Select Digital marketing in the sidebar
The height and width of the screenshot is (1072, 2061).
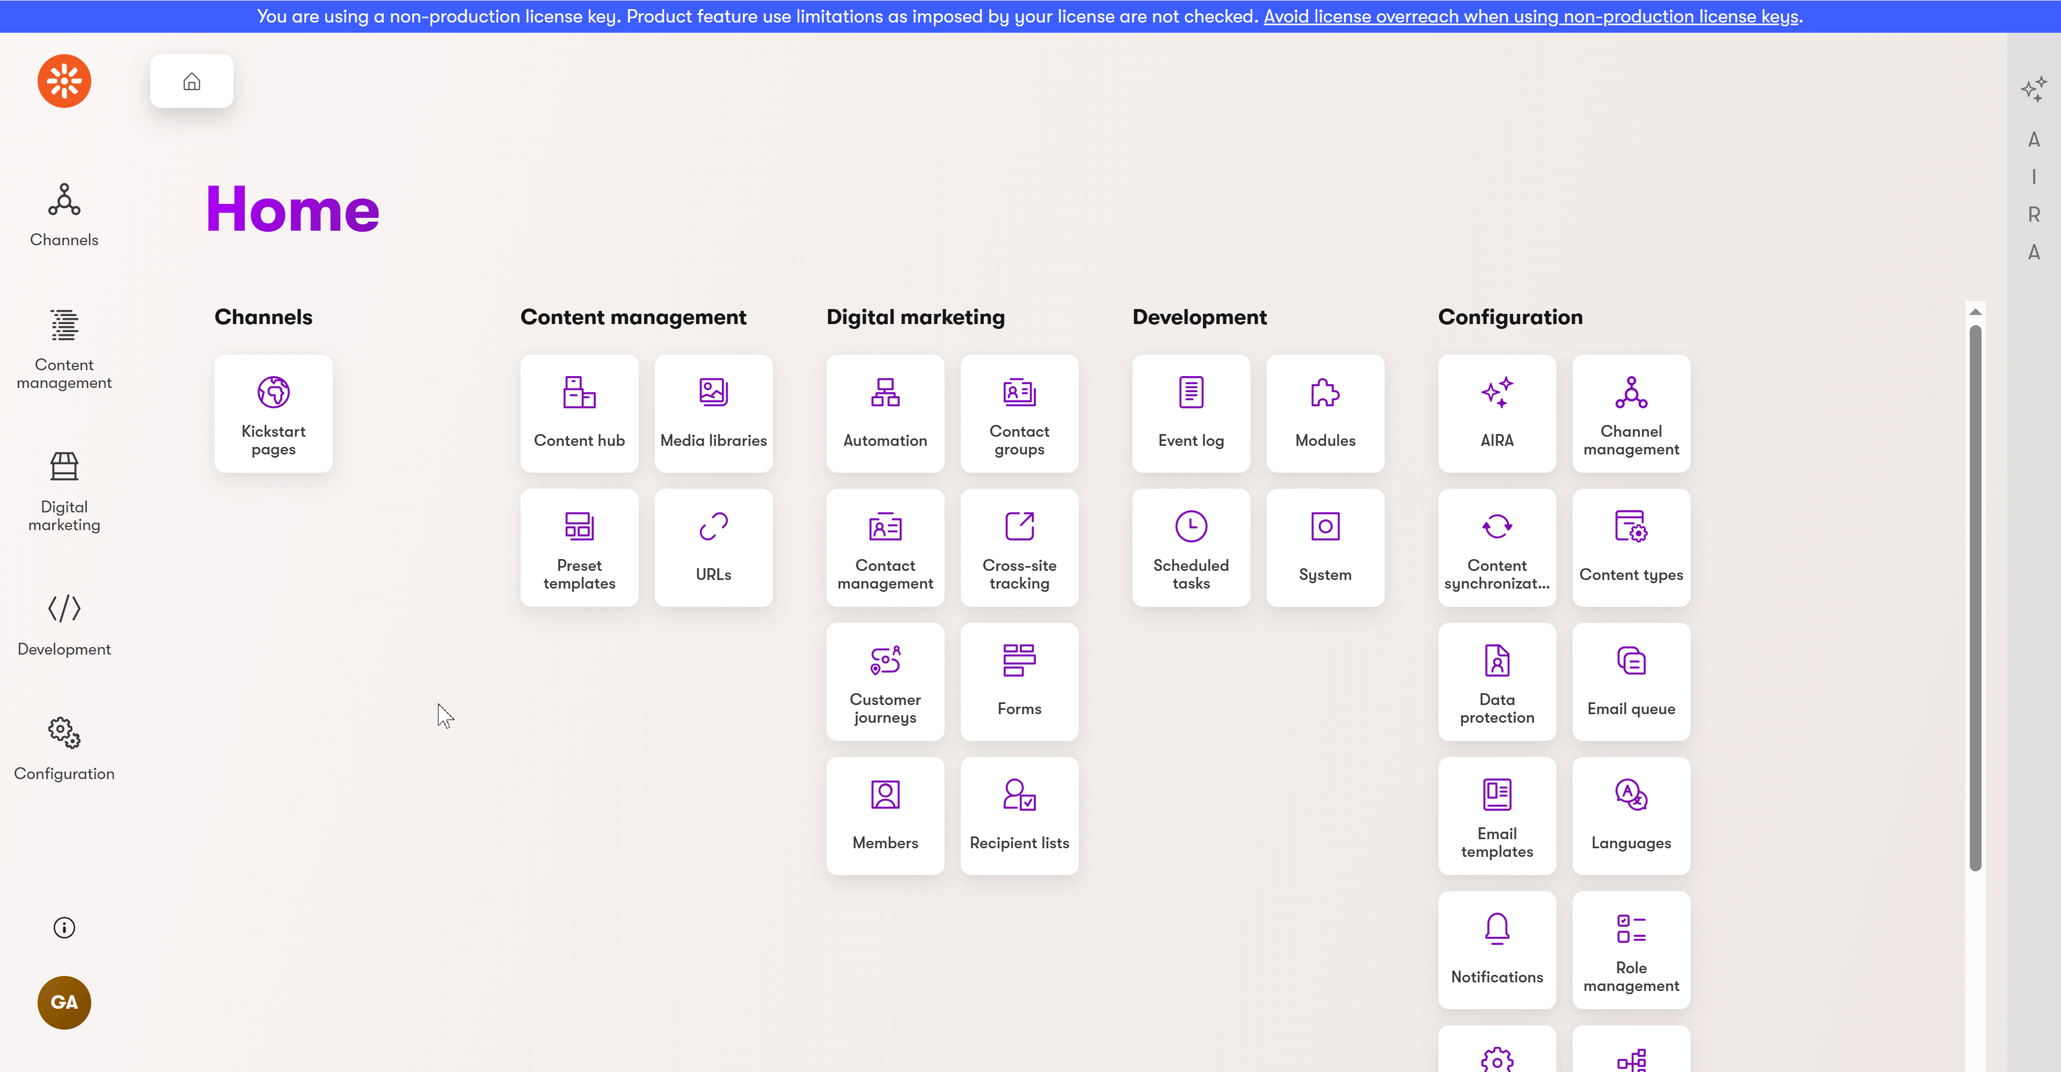click(64, 491)
